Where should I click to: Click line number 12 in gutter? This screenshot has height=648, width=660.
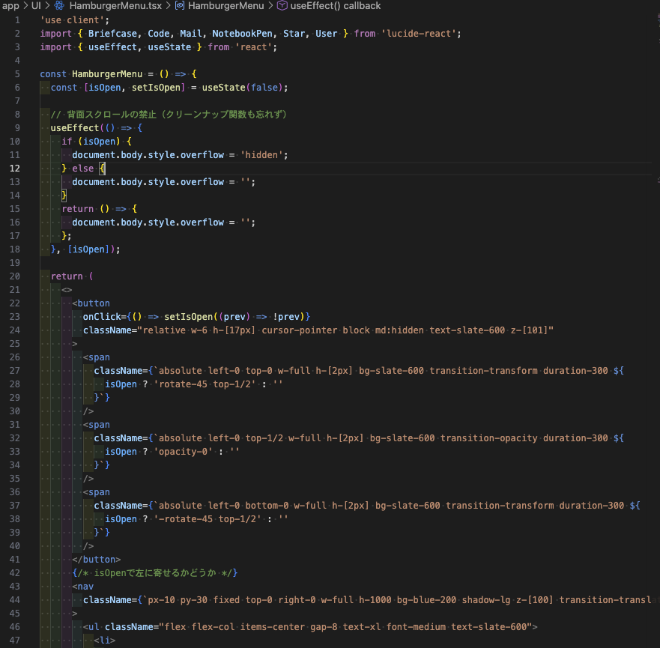click(15, 169)
